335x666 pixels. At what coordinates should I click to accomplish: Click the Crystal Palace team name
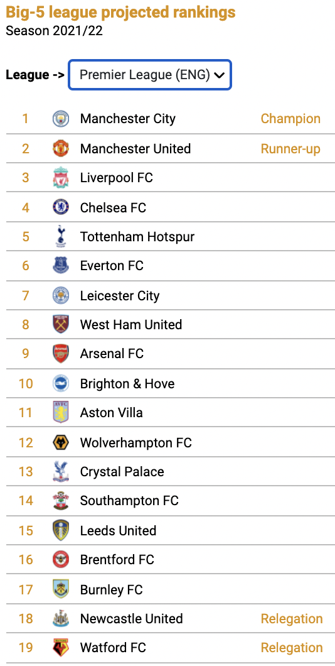click(x=122, y=472)
